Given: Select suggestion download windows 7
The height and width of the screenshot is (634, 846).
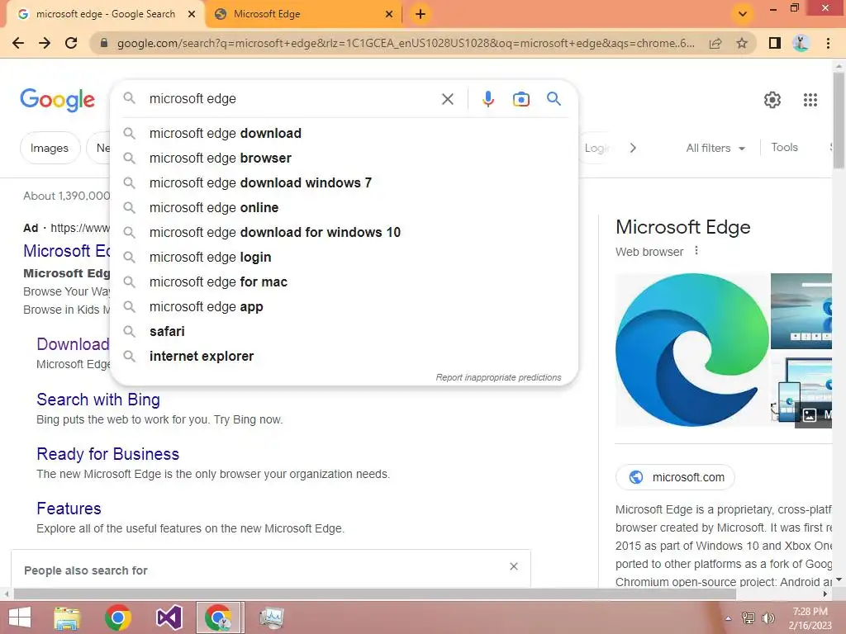Looking at the screenshot, I should [x=344, y=182].
